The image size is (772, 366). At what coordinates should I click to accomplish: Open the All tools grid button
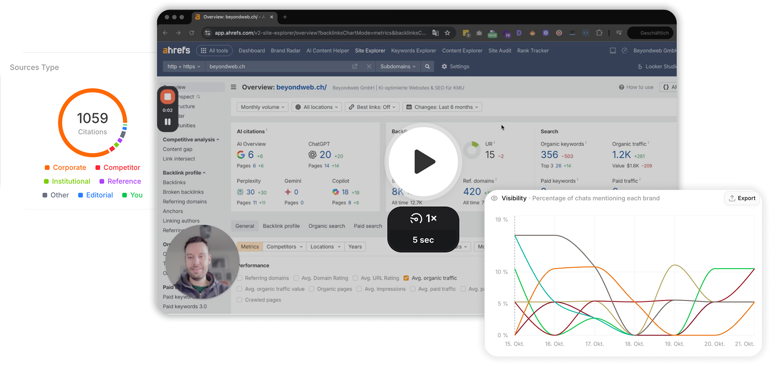(x=214, y=51)
